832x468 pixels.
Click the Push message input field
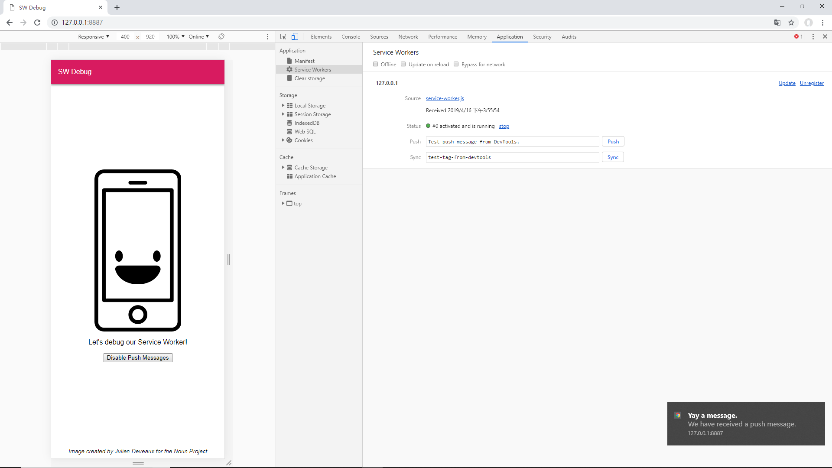[512, 141]
